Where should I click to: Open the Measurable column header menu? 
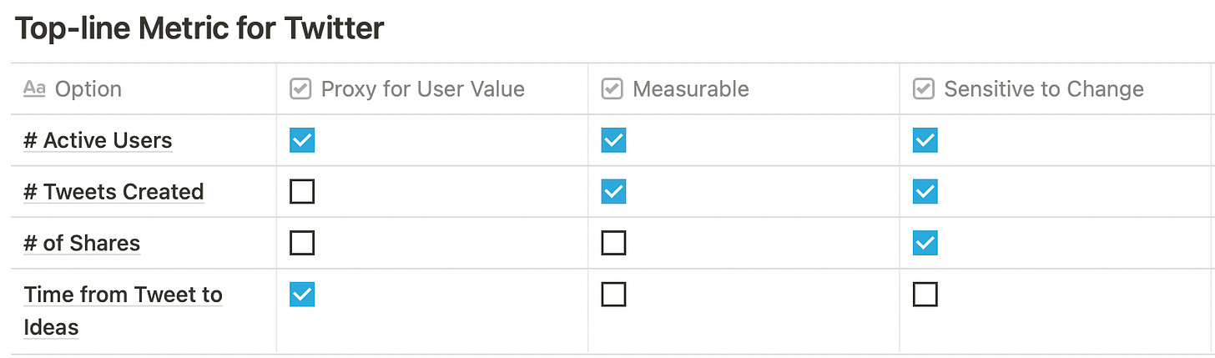(x=744, y=89)
